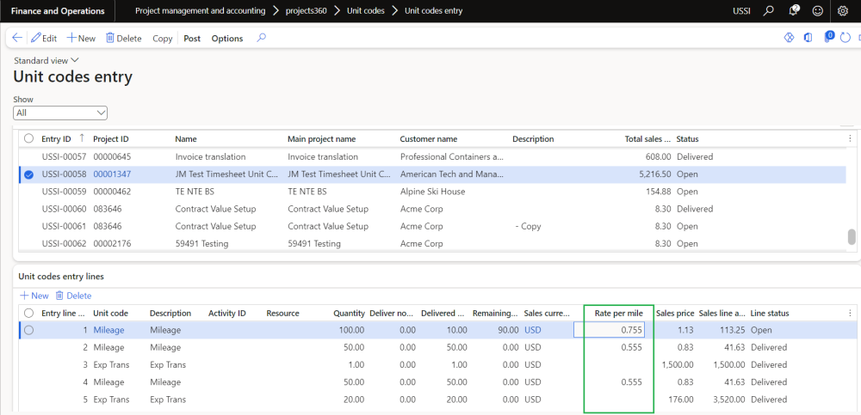Image resolution: width=861 pixels, height=415 pixels.
Task: Open the Options tab in the action pane
Action: pos(227,39)
